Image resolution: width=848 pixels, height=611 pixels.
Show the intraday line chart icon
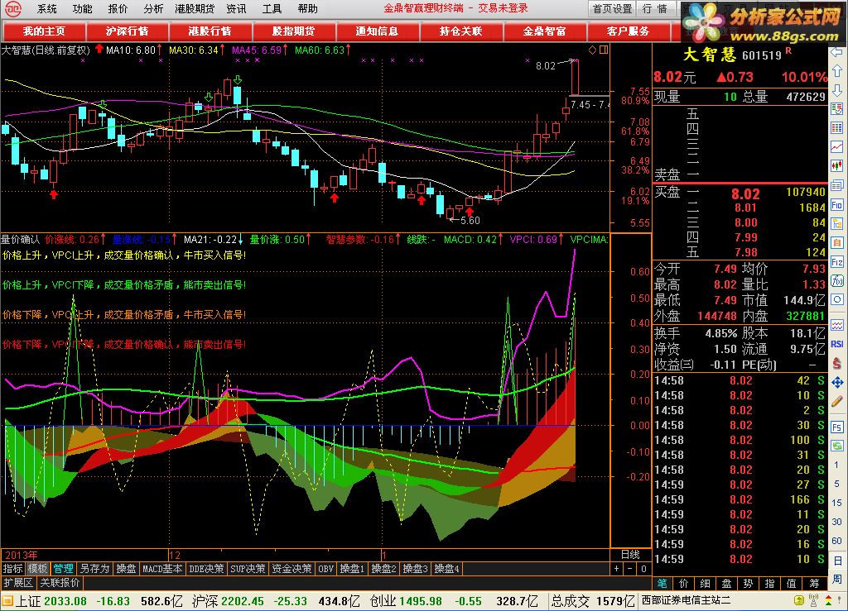[836, 147]
